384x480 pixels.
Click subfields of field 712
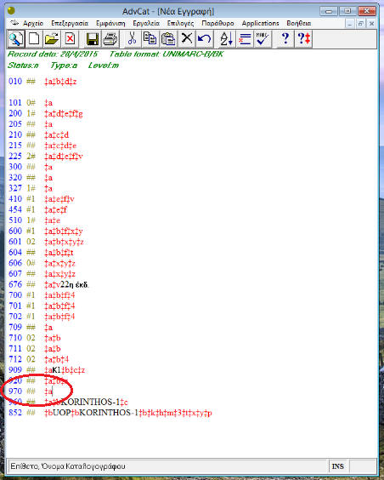tap(57, 359)
